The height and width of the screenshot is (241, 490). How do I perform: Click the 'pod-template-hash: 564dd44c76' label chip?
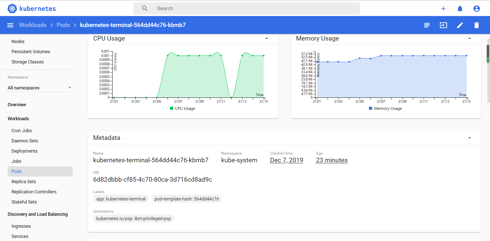187,199
